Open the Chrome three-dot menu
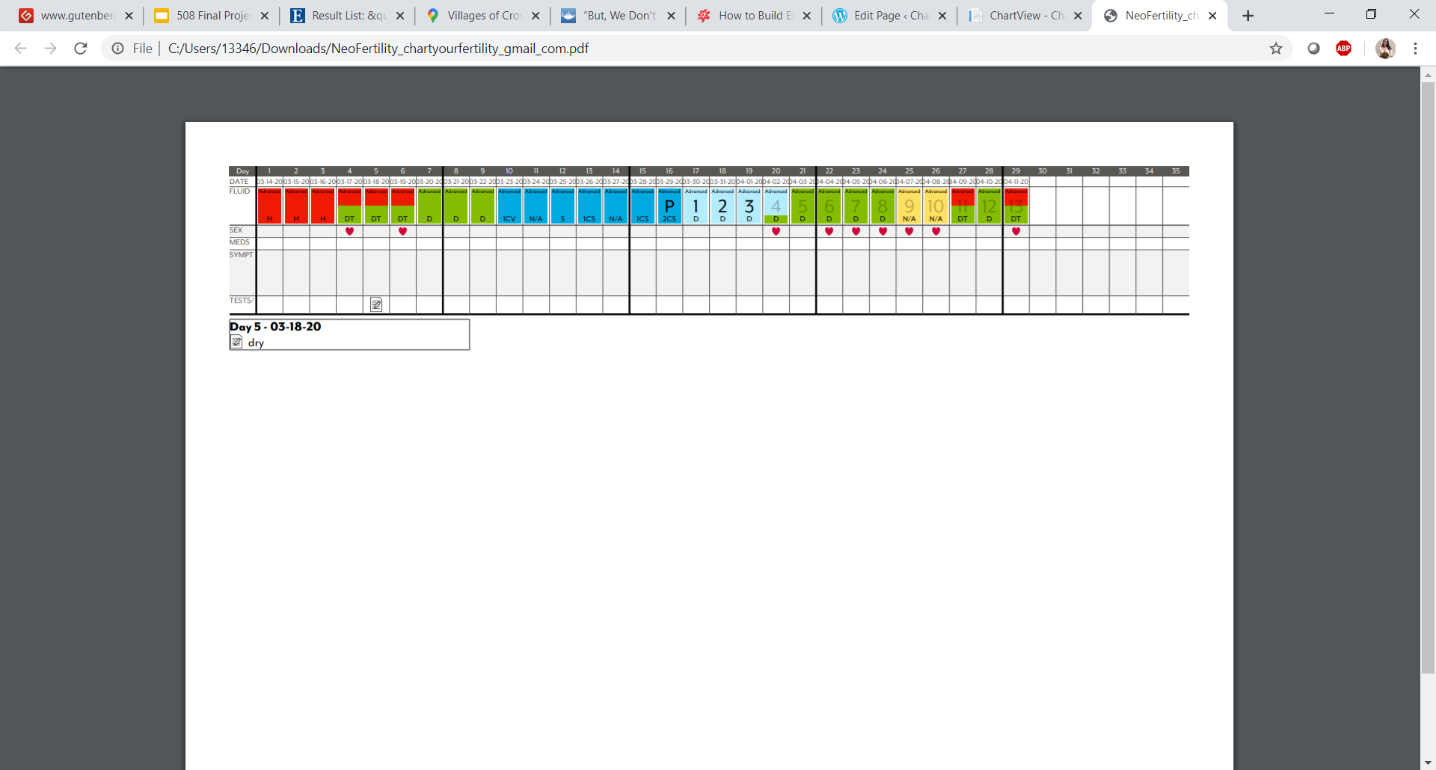The width and height of the screenshot is (1436, 770). [x=1415, y=49]
